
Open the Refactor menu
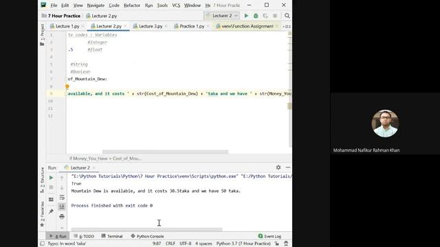coord(132,5)
